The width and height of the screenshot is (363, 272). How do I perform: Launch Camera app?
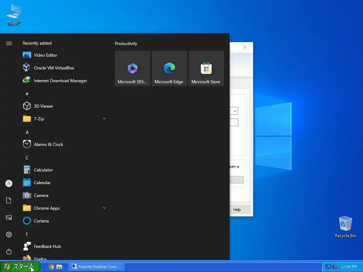65,195
